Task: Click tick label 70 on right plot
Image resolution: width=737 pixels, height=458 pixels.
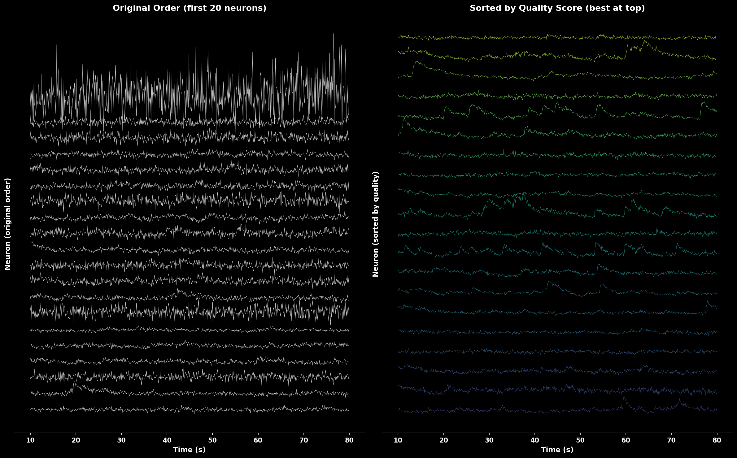Action: point(671,440)
